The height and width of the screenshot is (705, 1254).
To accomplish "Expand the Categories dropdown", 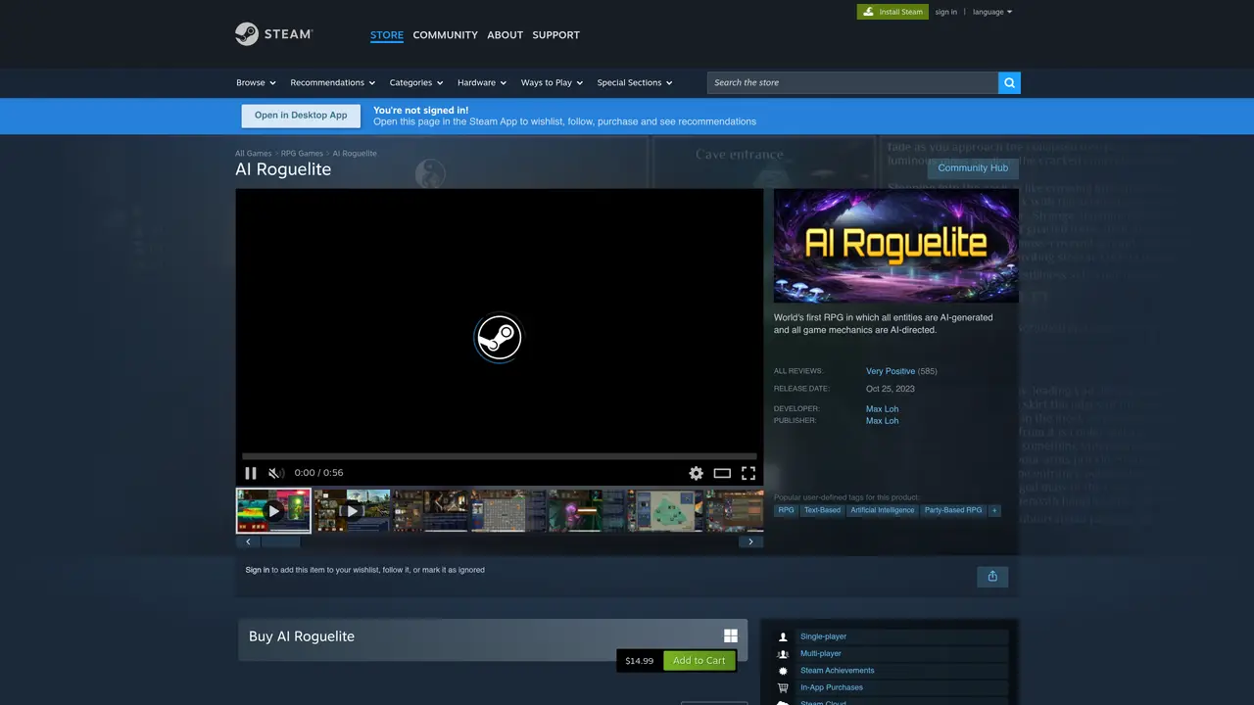I will click(416, 82).
